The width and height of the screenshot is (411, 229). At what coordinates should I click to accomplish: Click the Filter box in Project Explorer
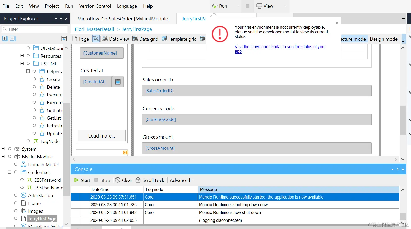coord(34,29)
